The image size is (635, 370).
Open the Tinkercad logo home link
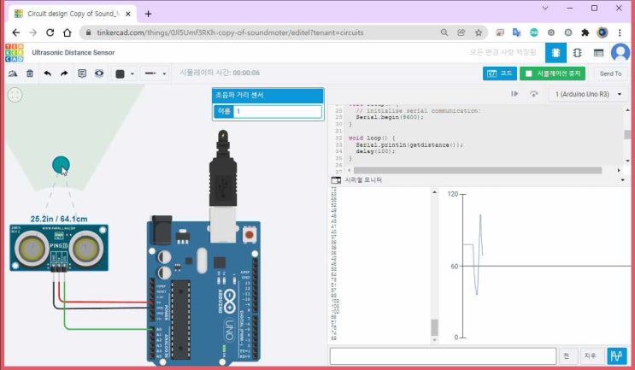point(15,53)
